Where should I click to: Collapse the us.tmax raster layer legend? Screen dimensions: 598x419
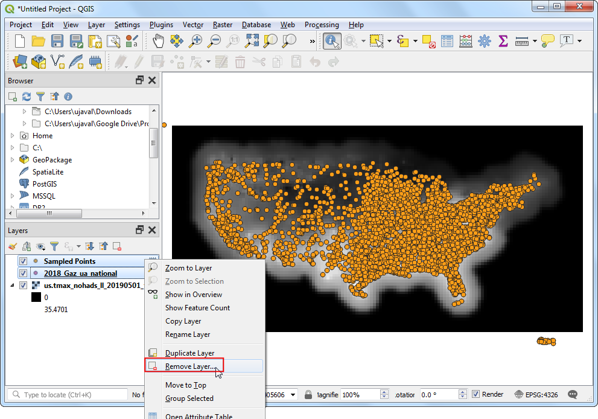13,286
